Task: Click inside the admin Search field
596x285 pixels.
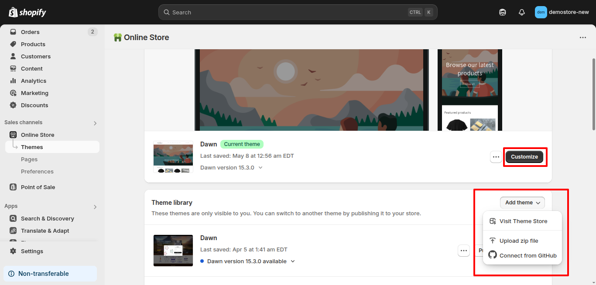Action: (x=298, y=12)
